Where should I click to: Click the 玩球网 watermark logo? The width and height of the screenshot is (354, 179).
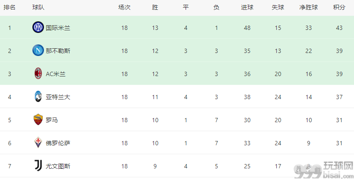(x=324, y=170)
